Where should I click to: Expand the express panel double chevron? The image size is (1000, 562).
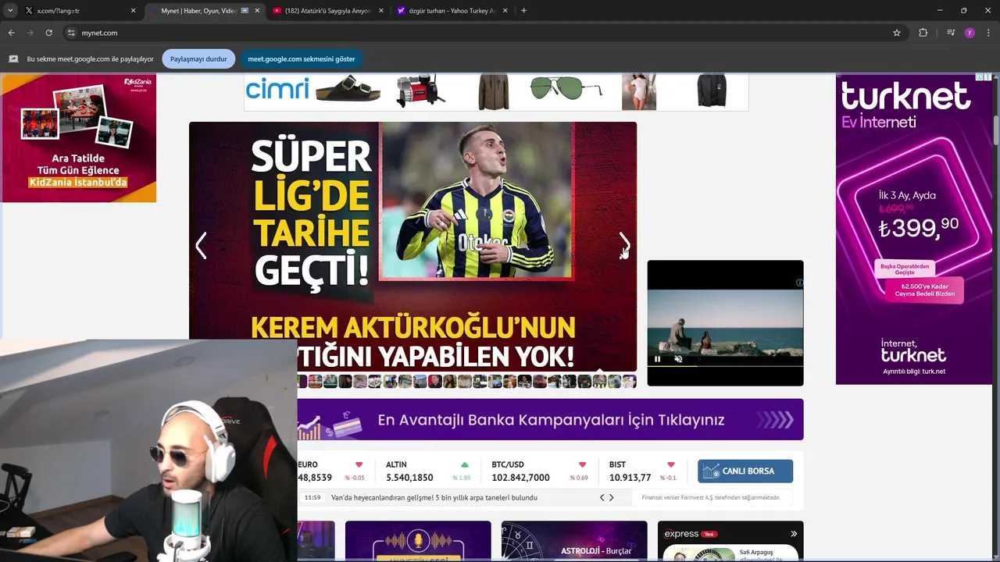click(x=794, y=534)
